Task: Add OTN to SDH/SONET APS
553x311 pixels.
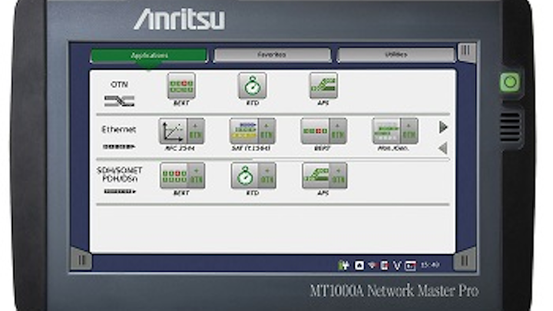Action: [x=339, y=176]
